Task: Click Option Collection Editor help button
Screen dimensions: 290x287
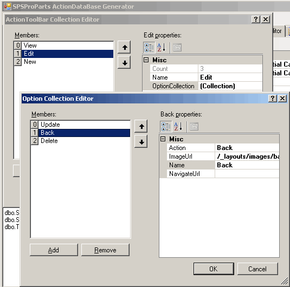Action: 273,99
